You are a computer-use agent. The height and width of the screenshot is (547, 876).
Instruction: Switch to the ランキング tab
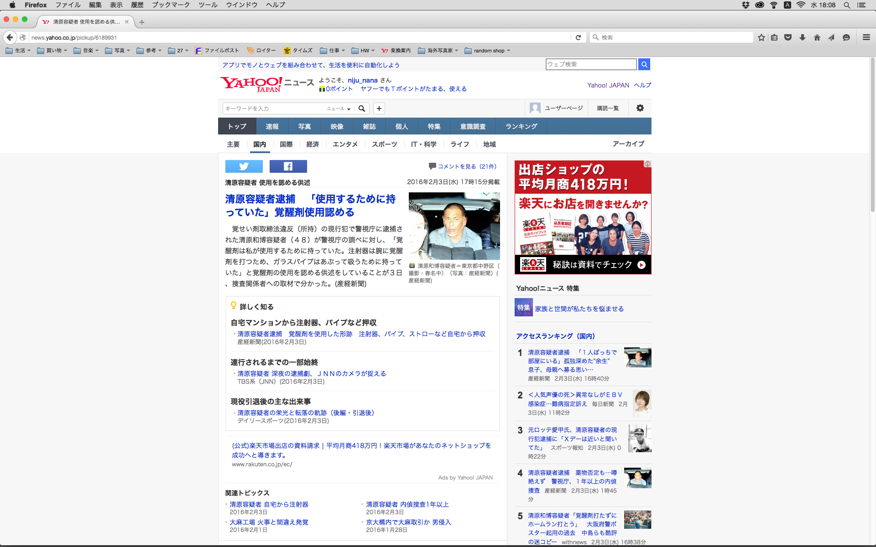(x=521, y=126)
